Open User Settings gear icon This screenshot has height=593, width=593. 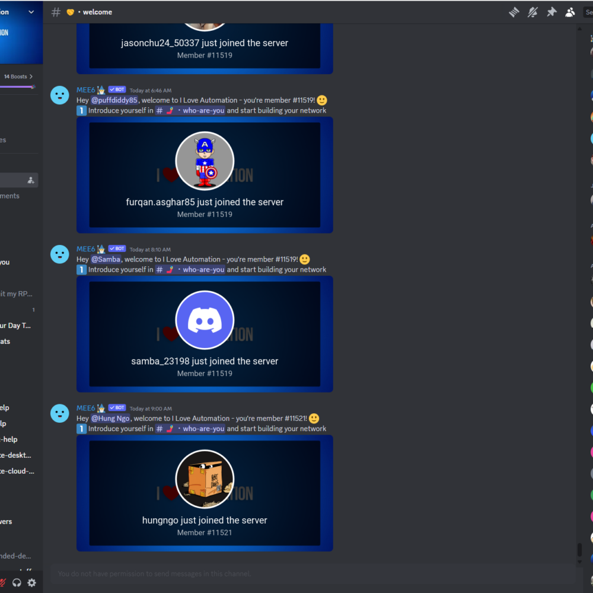(x=32, y=582)
